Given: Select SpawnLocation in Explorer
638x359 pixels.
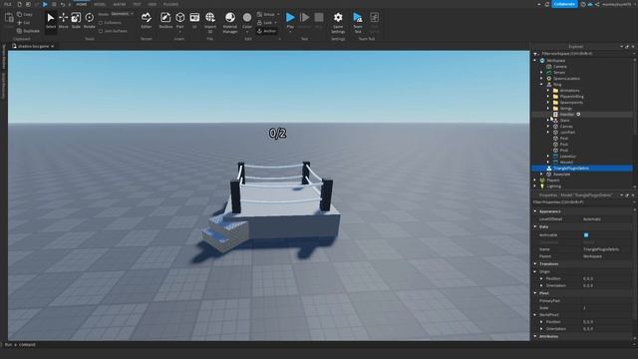Looking at the screenshot, I should point(566,79).
